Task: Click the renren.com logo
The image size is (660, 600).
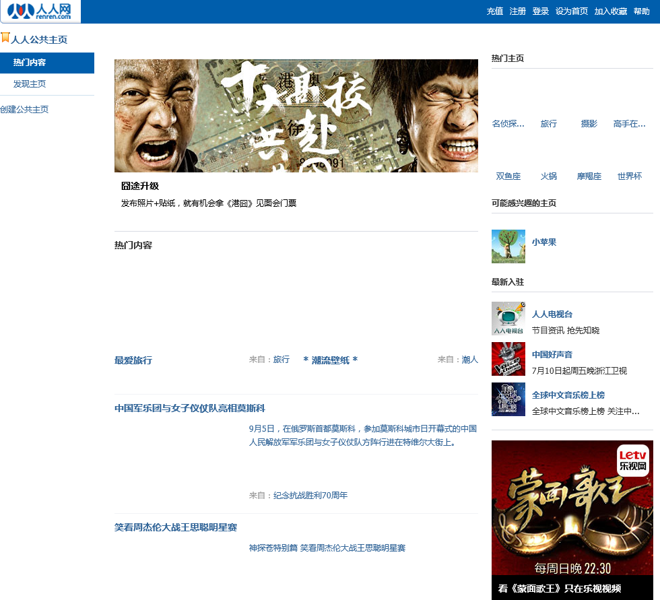Action: (x=40, y=11)
